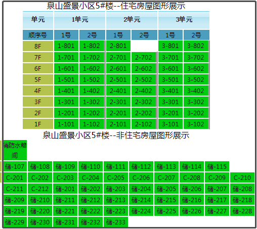Select storage room 储-231
257x229 pixels.
click(65, 222)
